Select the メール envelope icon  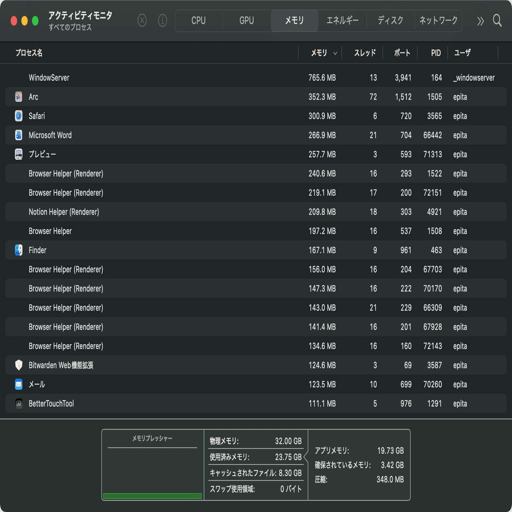coord(19,384)
